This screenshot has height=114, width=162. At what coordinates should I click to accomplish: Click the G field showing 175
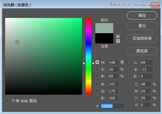tap(113, 91)
